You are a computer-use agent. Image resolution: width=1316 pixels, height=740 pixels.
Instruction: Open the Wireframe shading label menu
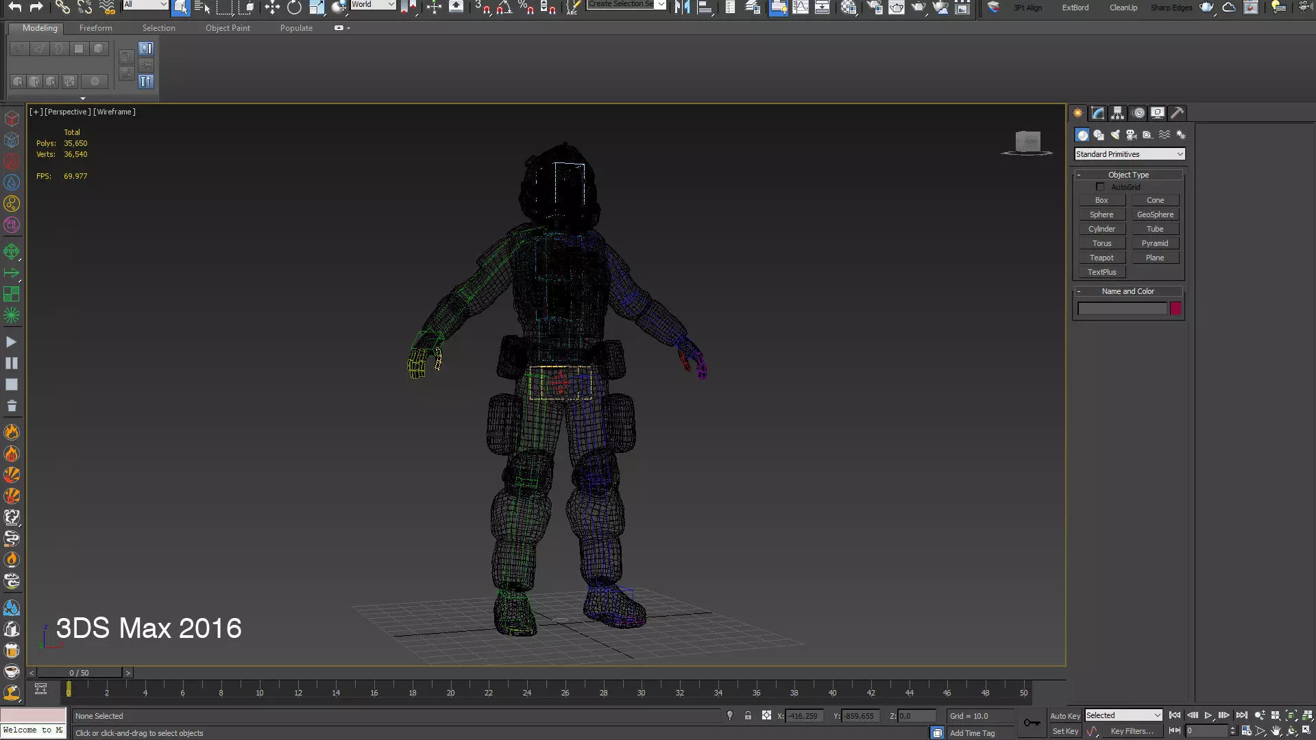coord(114,112)
